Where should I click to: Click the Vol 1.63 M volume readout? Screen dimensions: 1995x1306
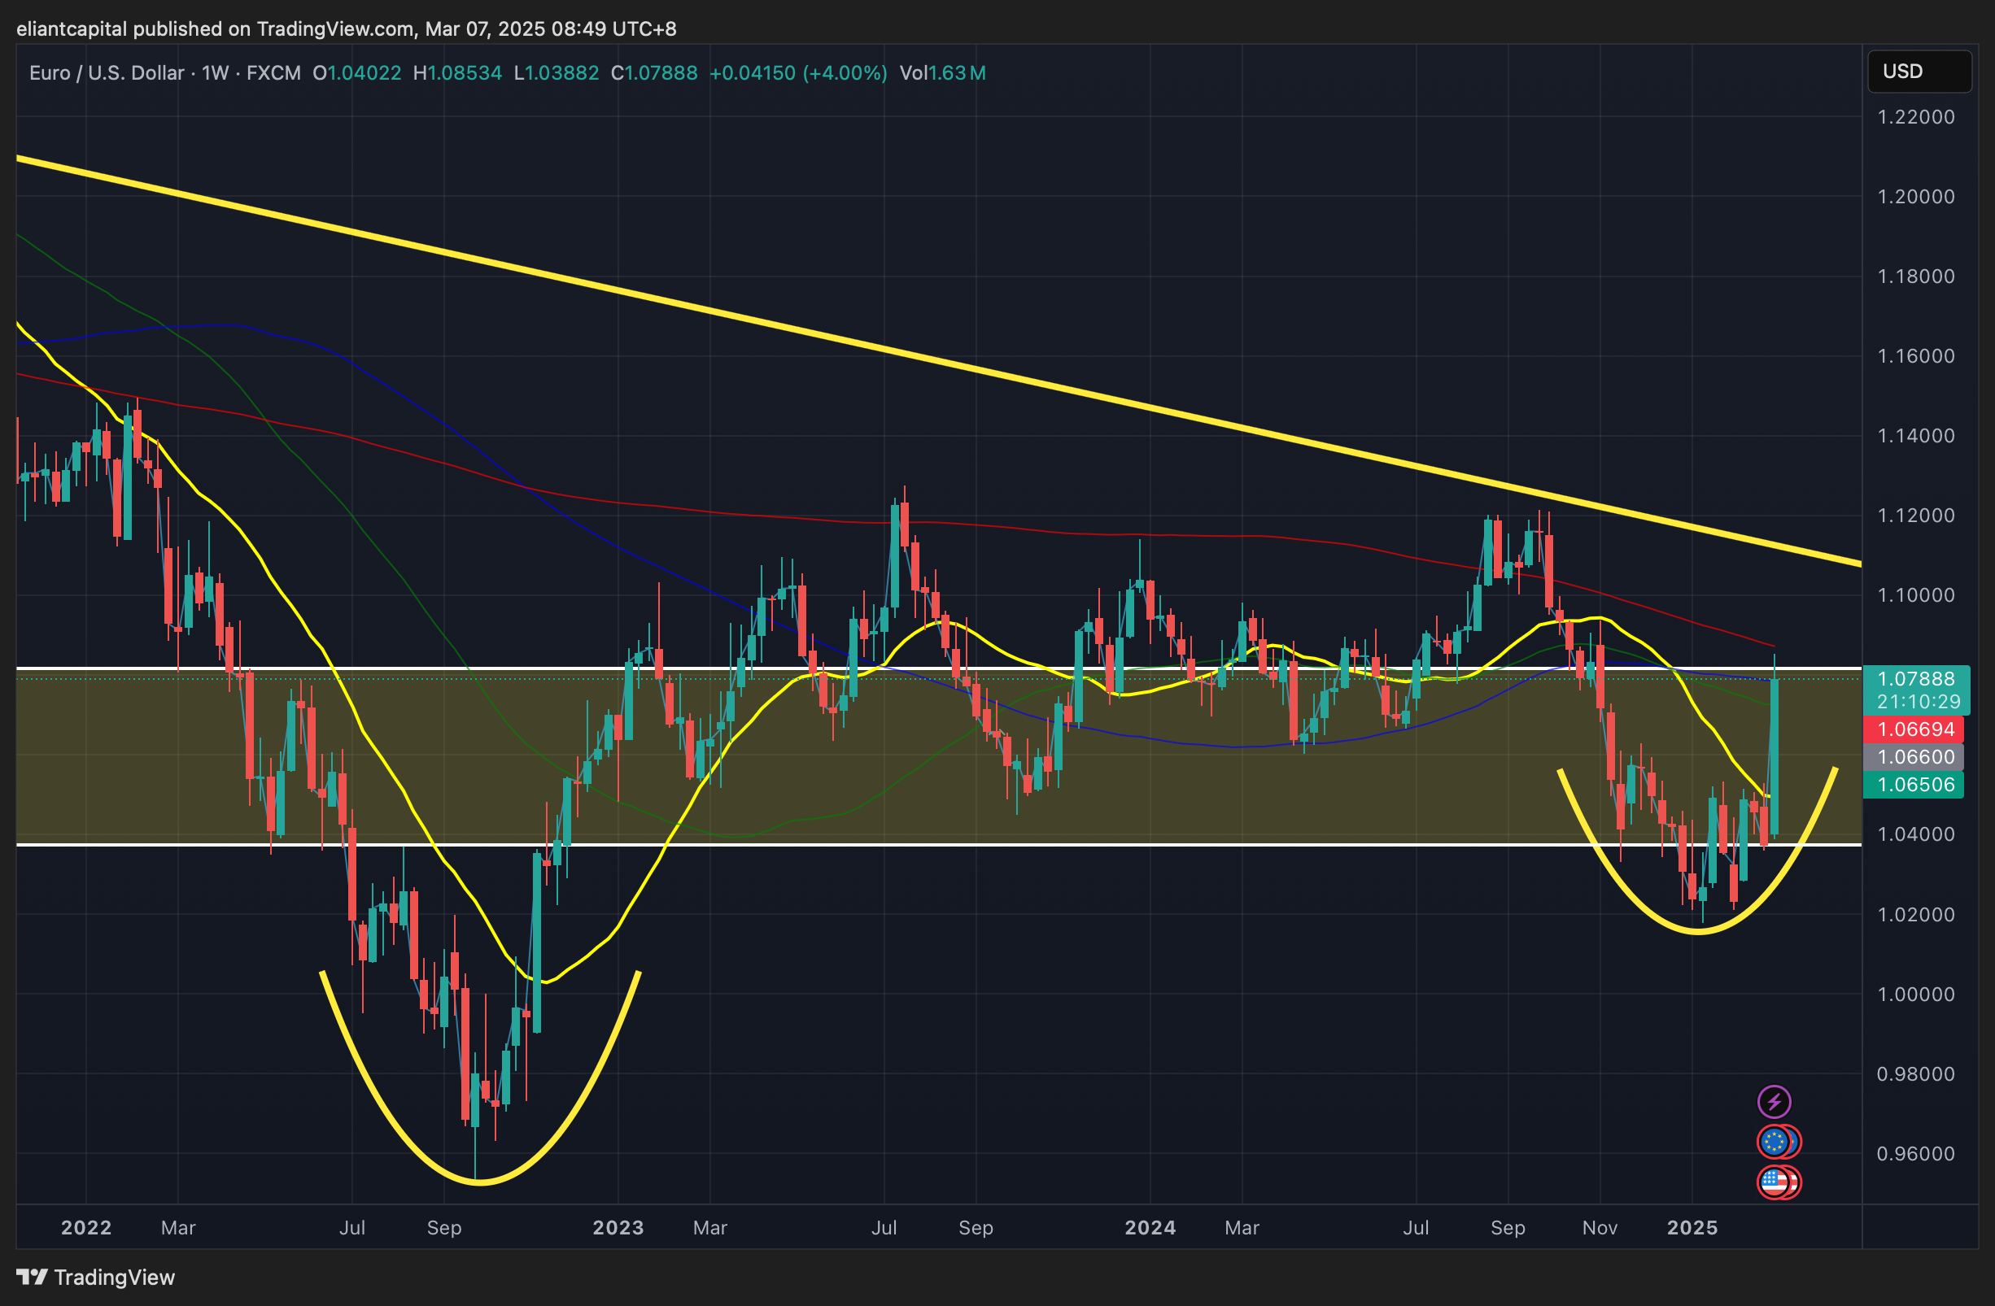click(x=942, y=73)
